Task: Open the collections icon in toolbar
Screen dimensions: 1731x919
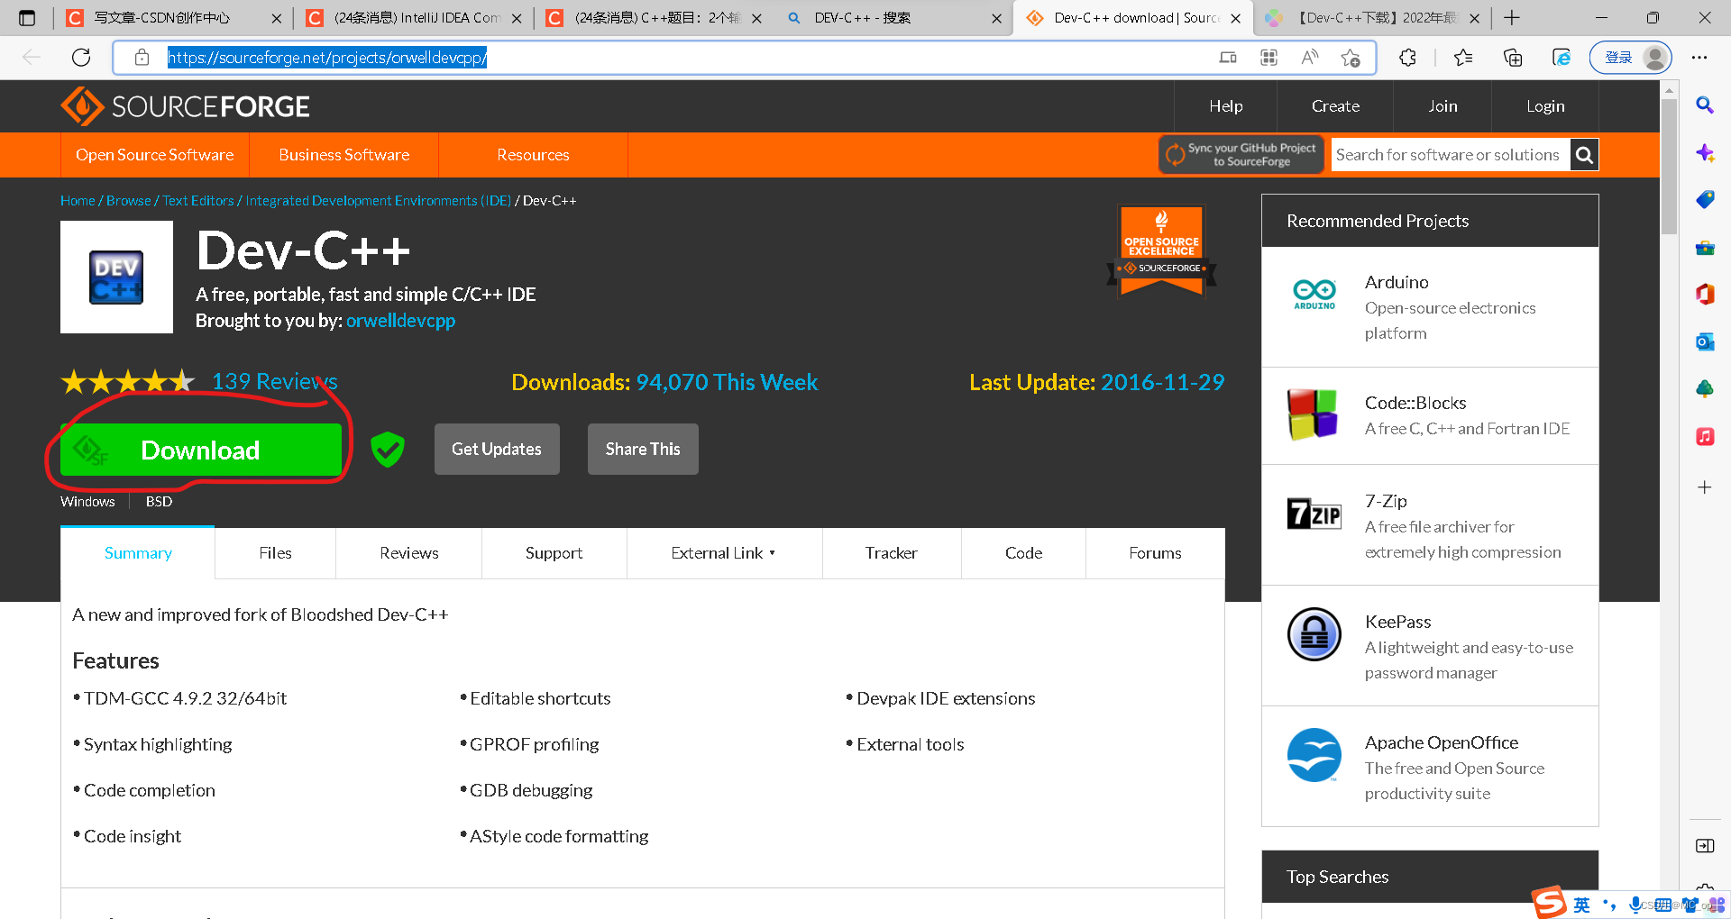Action: [1513, 58]
